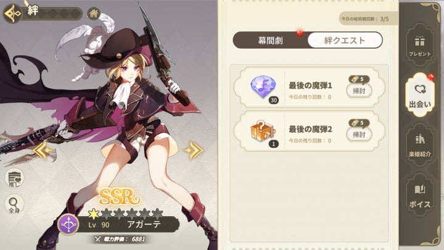Tap the purple bow class icon
Viewport: 444px width, 250px height.
click(x=68, y=225)
